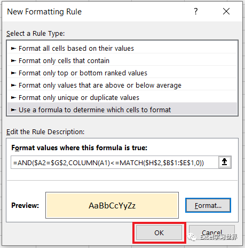The width and height of the screenshot is (245, 248).
Task: Click the AaBbCcYyZz preview color box
Action: click(x=112, y=205)
